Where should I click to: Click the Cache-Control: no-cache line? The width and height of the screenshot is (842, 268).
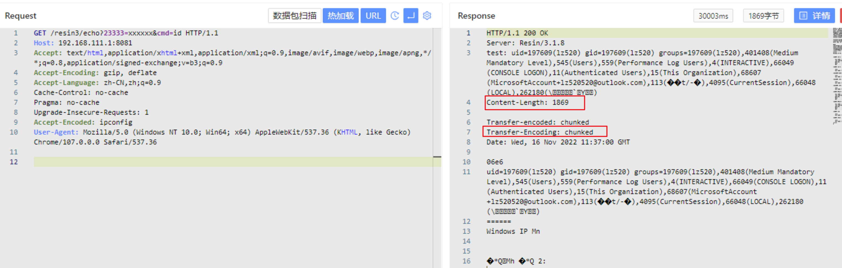[x=81, y=92]
